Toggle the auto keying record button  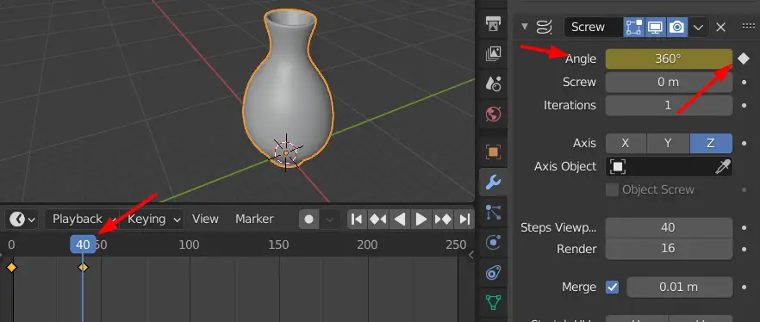(308, 220)
